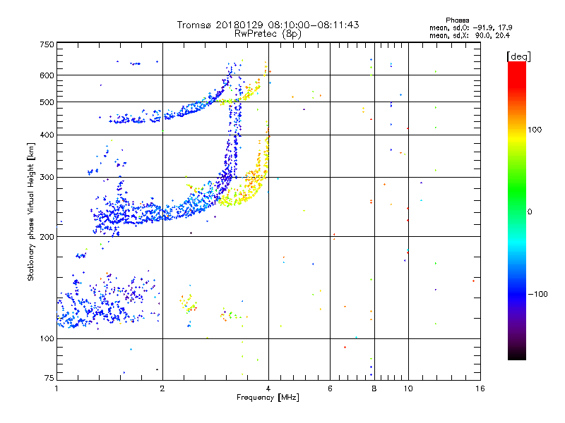This screenshot has width=565, height=423.
Task: Click the y-axis tick label '500'
Action: coord(47,102)
